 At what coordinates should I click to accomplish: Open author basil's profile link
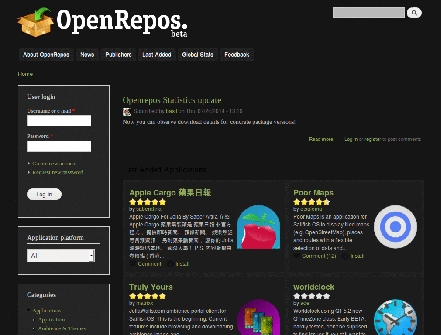click(171, 111)
